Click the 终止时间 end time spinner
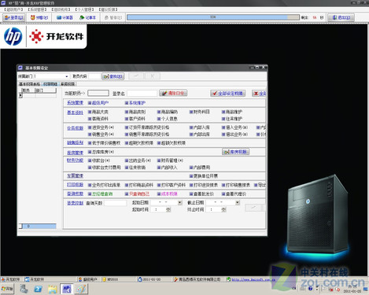This screenshot has width=369, height=295. [x=223, y=209]
